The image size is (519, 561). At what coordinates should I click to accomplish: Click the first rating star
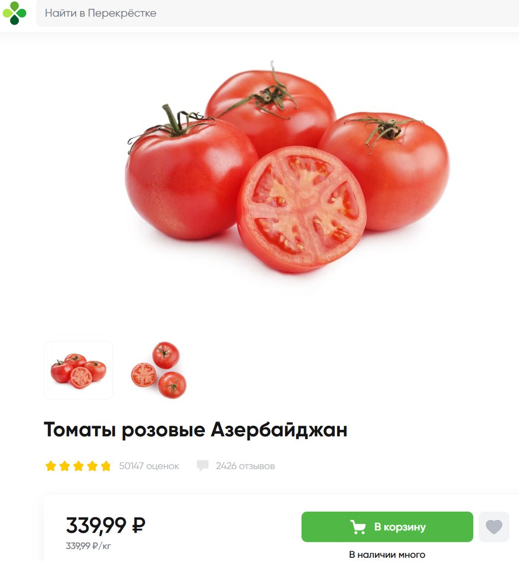click(x=51, y=466)
